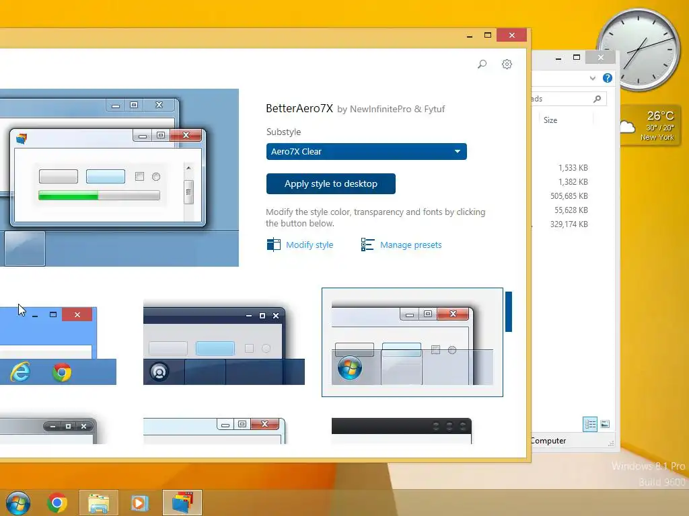Open the New York weather gadget
The image size is (689, 516).
click(x=651, y=126)
